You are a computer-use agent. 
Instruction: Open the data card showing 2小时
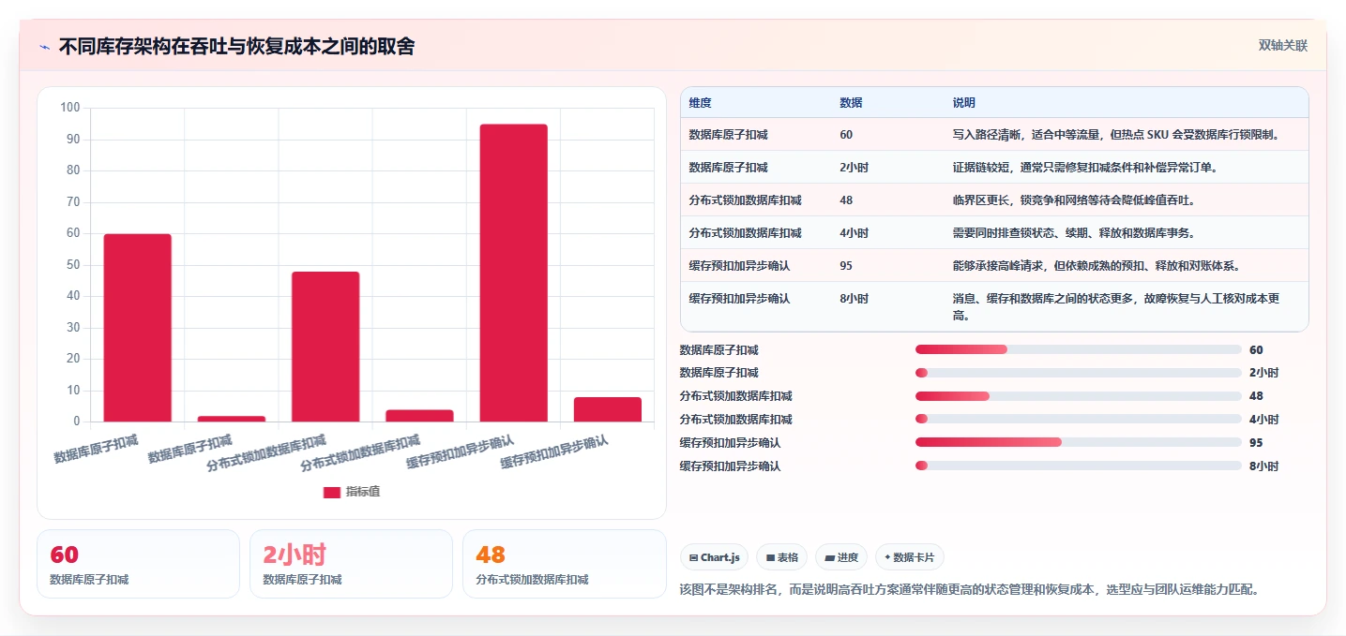click(x=351, y=564)
